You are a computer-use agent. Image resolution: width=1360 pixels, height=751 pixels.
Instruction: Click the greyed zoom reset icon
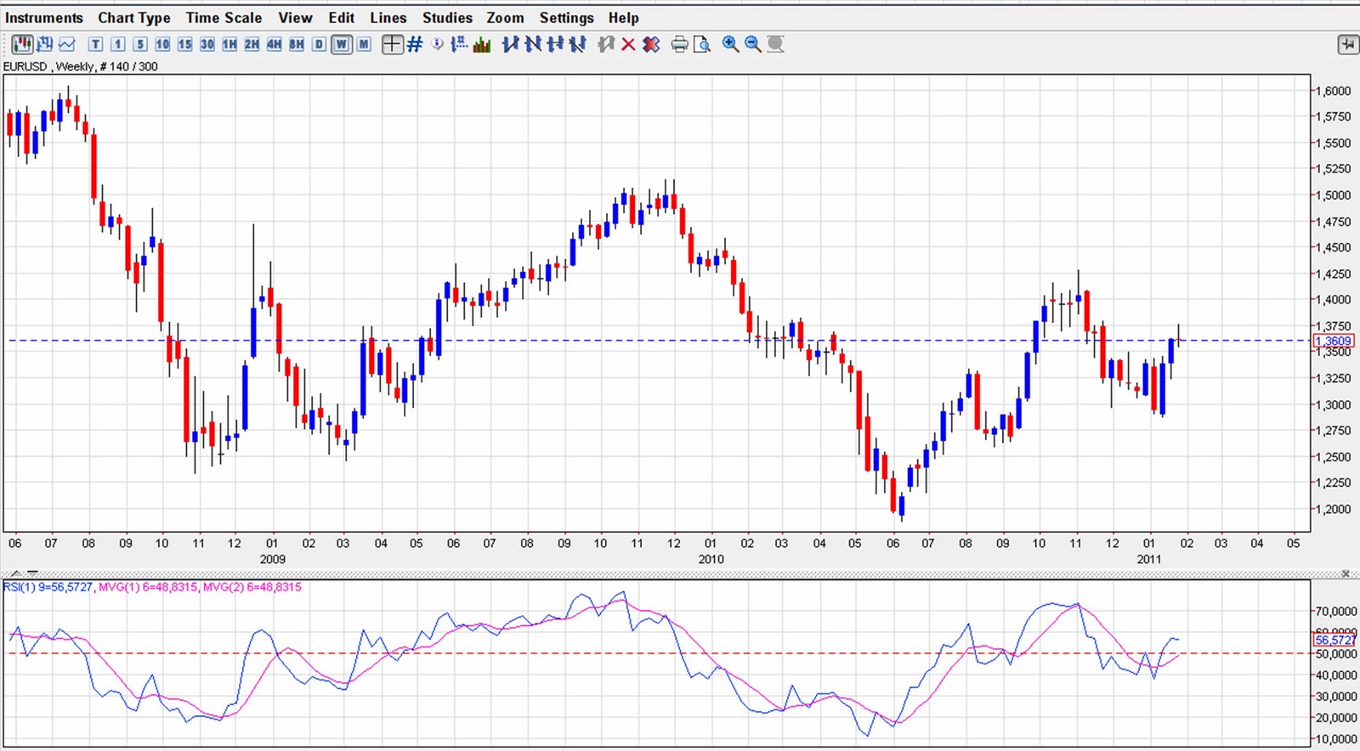775,44
